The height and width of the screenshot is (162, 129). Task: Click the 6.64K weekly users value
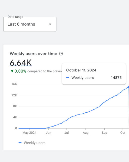[x=21, y=63]
